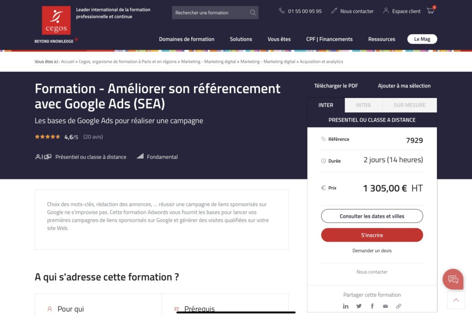
Task: Click the (20 avis) reviews link
Action: 93,137
